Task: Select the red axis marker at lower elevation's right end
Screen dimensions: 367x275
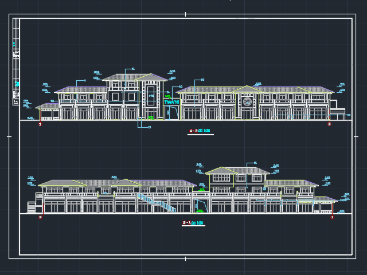Action: tap(332, 217)
